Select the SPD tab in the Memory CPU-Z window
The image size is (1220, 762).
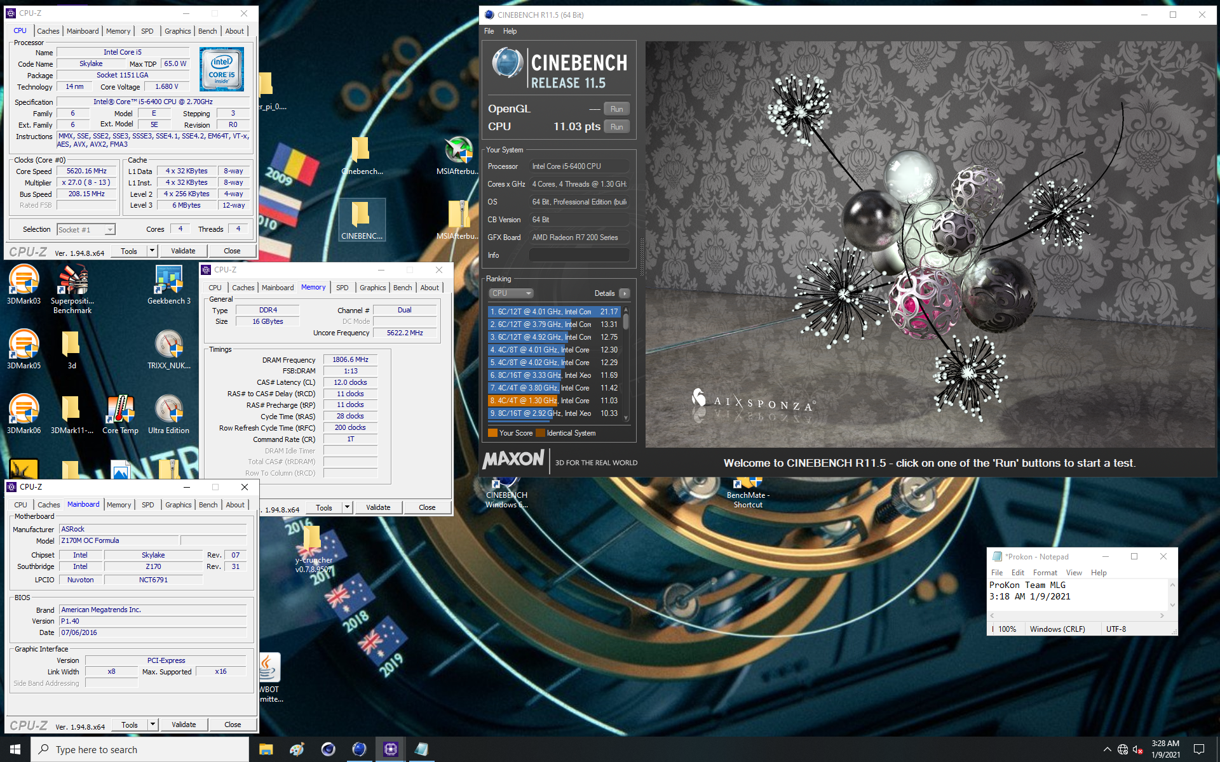coord(342,288)
